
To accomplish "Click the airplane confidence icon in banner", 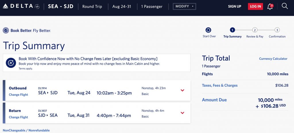I will [11, 63].
